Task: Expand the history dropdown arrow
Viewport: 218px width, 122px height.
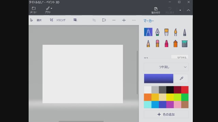Action: (x=180, y=10)
